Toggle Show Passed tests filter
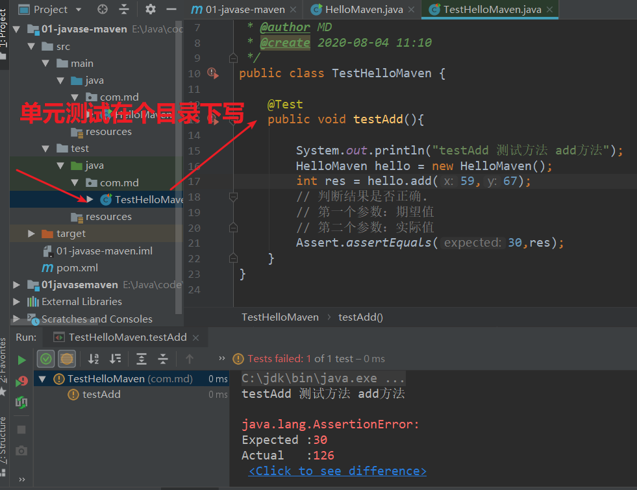 point(46,359)
